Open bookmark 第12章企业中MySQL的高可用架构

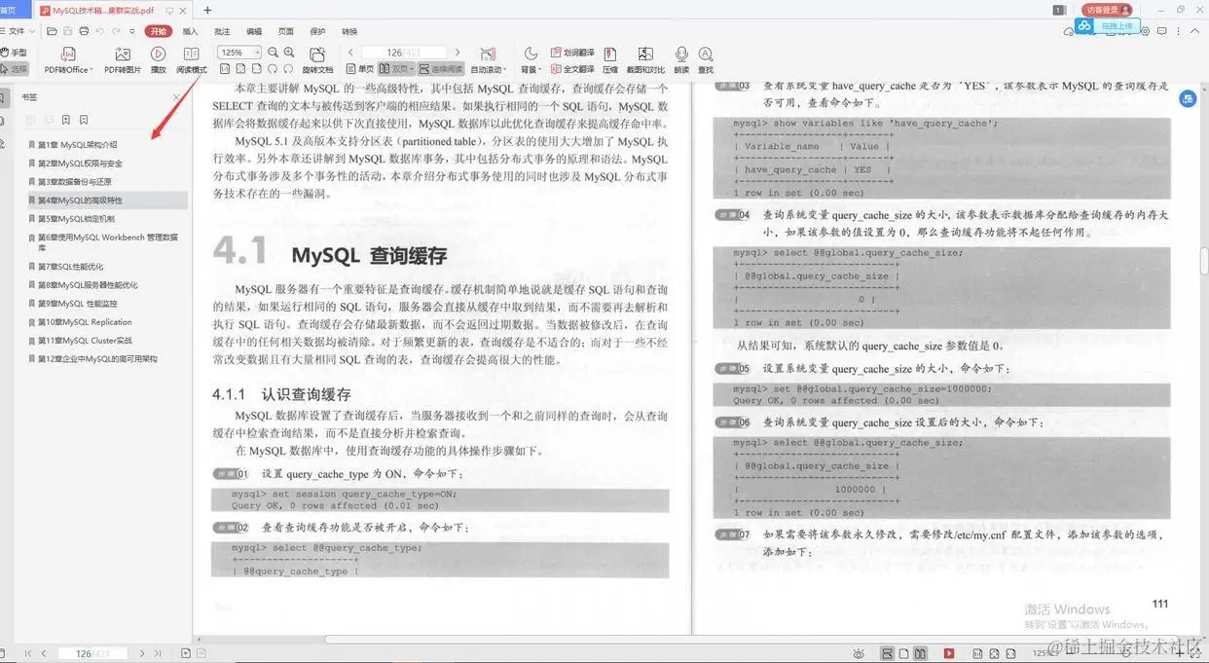click(97, 359)
